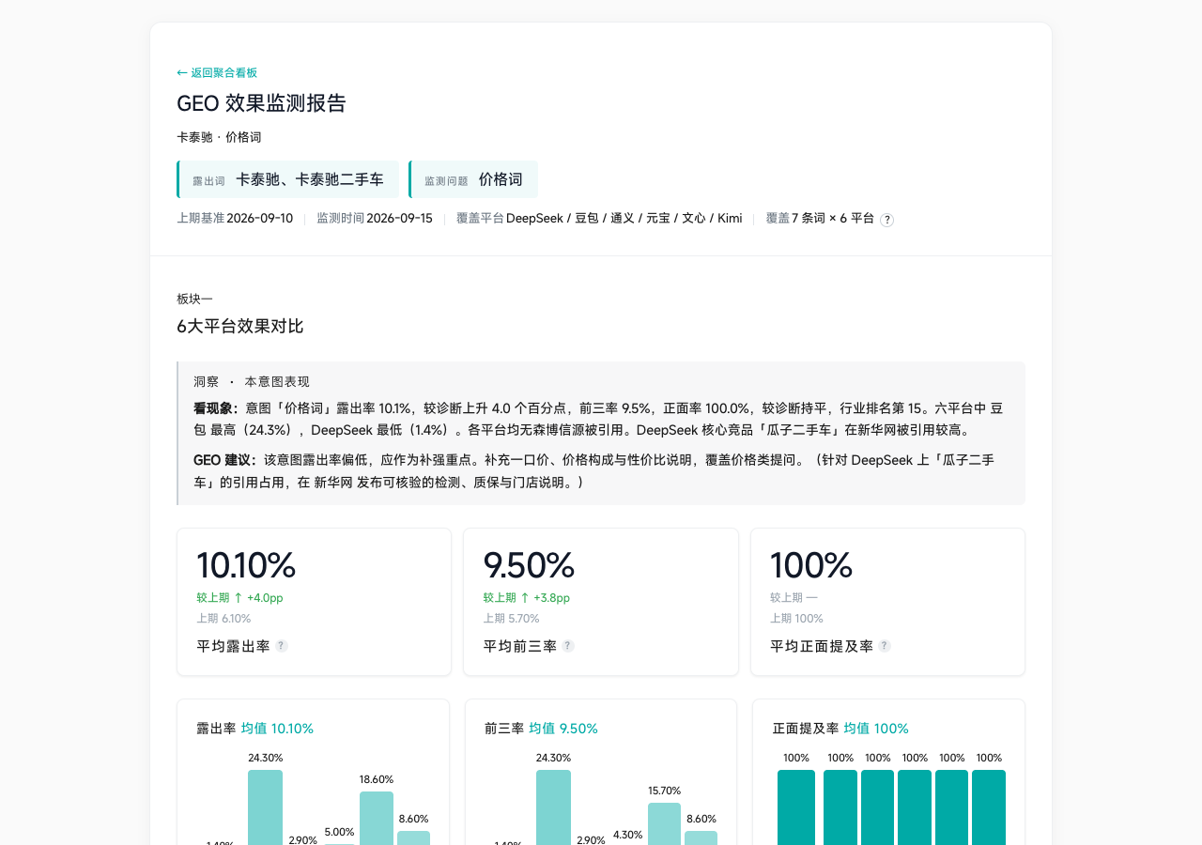Image resolution: width=1202 pixels, height=845 pixels.
Task: Click the 上期 100% previous value
Action: pos(797,619)
